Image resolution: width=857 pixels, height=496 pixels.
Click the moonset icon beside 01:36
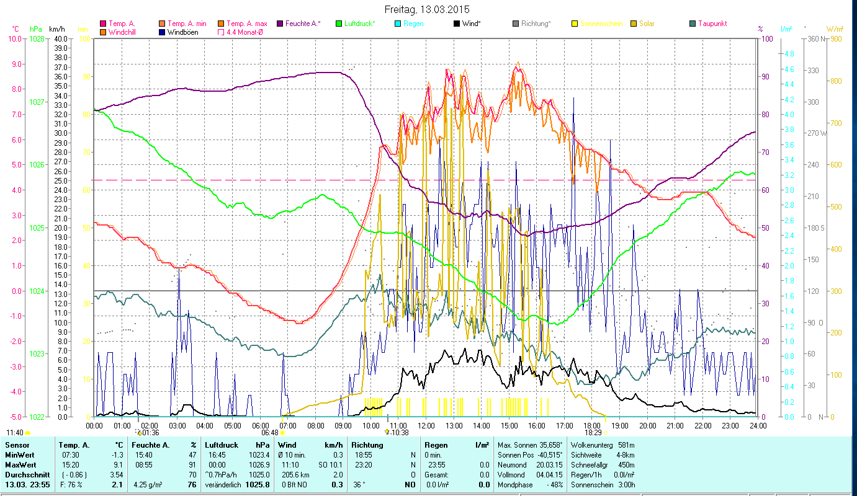click(x=138, y=432)
